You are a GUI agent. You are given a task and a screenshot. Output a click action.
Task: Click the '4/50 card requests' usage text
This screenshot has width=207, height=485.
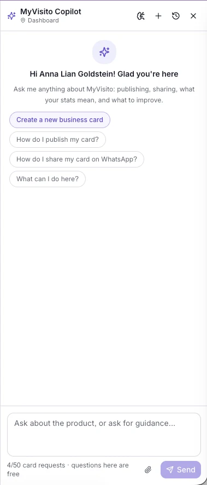(36, 465)
